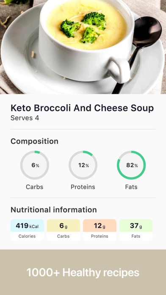This screenshot has height=295, width=166.
Task: Click the Calories label below 419 kCal
Action: (27, 237)
